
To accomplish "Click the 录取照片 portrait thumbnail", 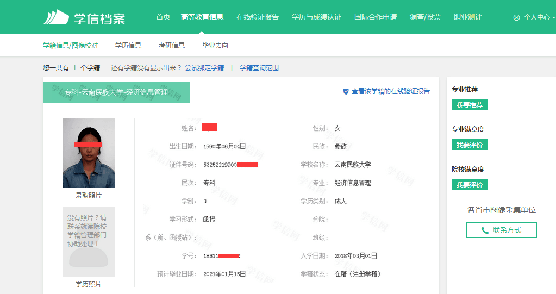I will click(89, 153).
